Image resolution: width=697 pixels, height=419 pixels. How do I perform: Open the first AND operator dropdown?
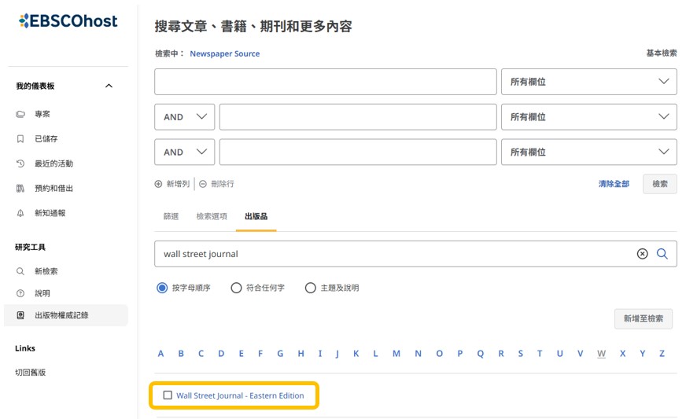184,117
